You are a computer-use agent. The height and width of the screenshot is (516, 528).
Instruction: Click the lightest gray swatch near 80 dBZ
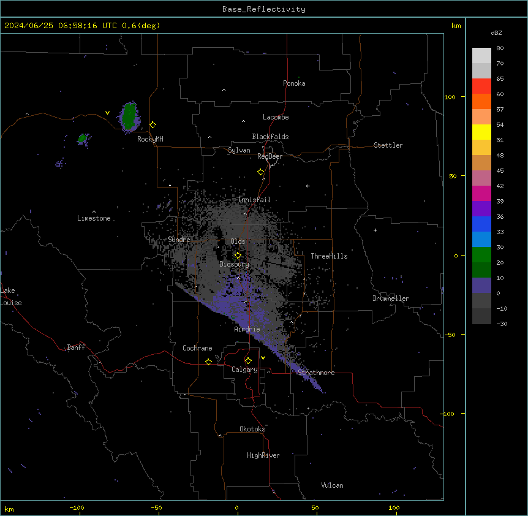pyautogui.click(x=481, y=56)
